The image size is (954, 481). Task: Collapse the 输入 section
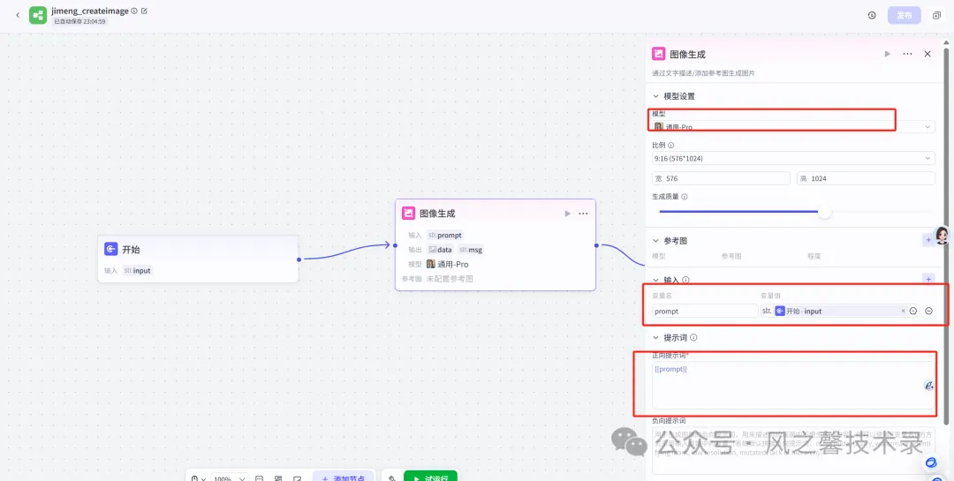click(655, 281)
